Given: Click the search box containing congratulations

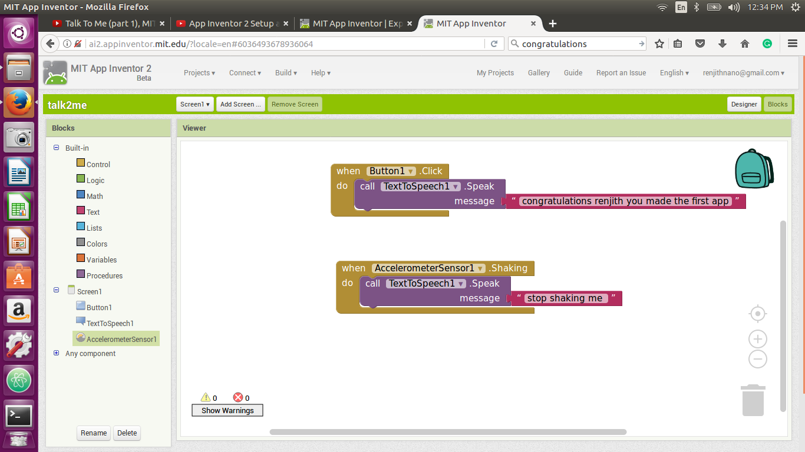Looking at the screenshot, I should [577, 44].
